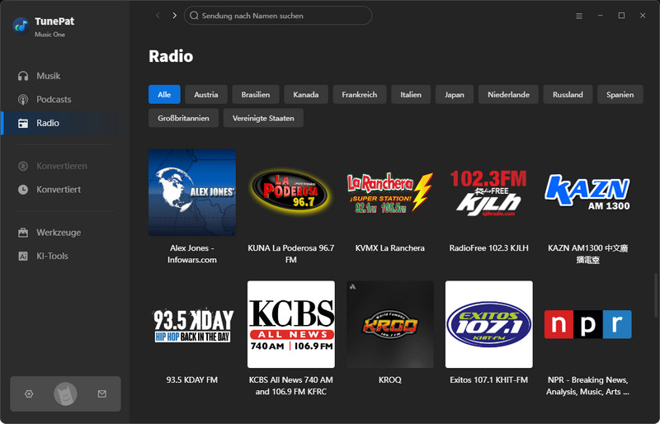Open the hamburger menu icon
The image size is (660, 424).
[579, 16]
